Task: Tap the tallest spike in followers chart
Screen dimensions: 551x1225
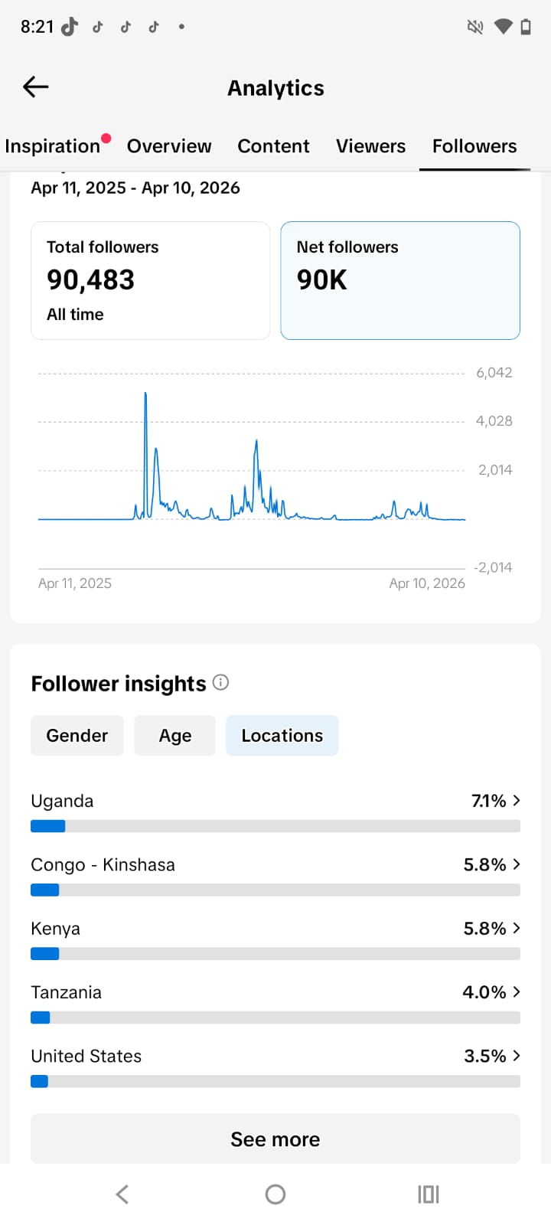Action: [x=145, y=395]
